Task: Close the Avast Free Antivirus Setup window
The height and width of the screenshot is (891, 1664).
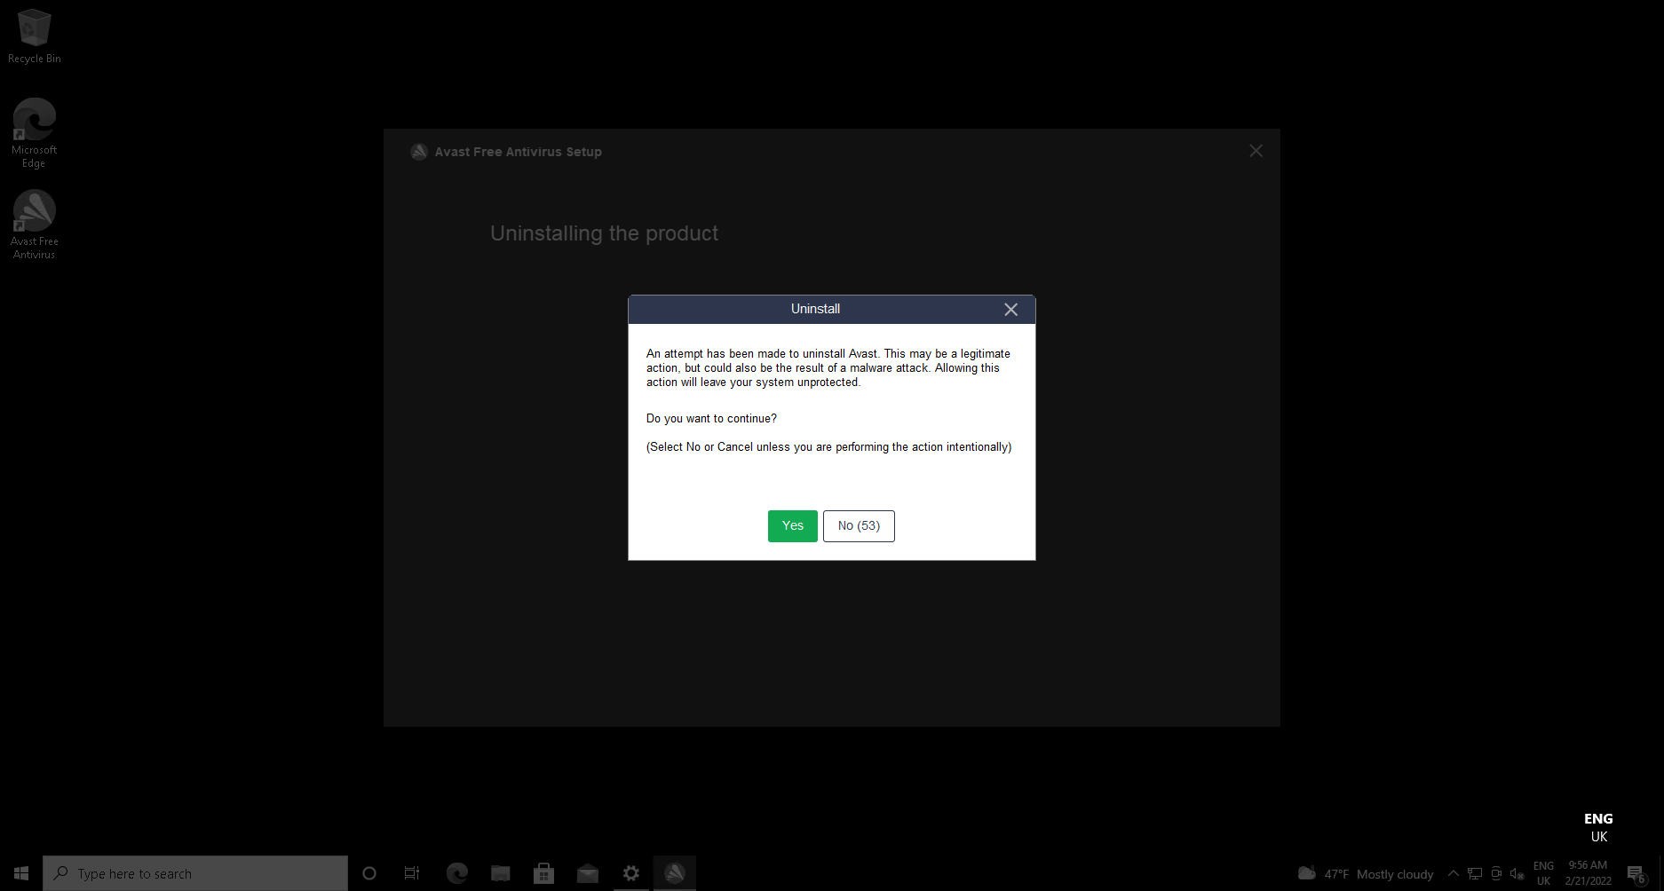Action: tap(1256, 151)
